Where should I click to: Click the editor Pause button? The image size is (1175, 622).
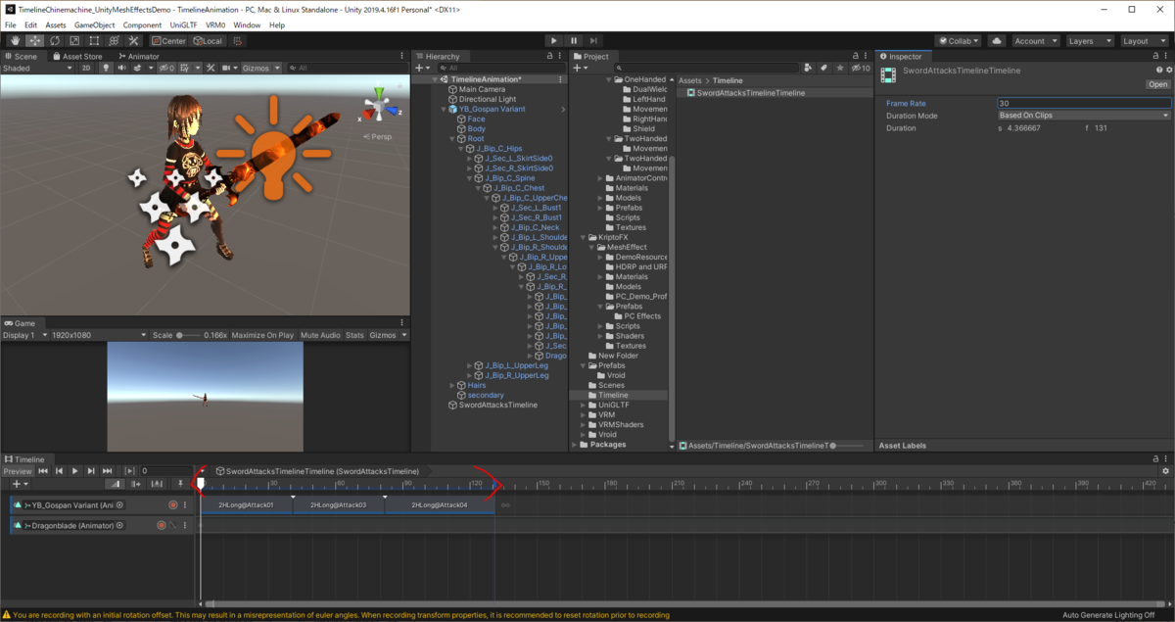[574, 41]
